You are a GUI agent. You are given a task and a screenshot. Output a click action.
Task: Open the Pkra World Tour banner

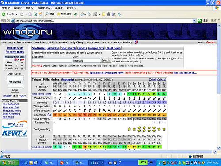click(x=15, y=124)
